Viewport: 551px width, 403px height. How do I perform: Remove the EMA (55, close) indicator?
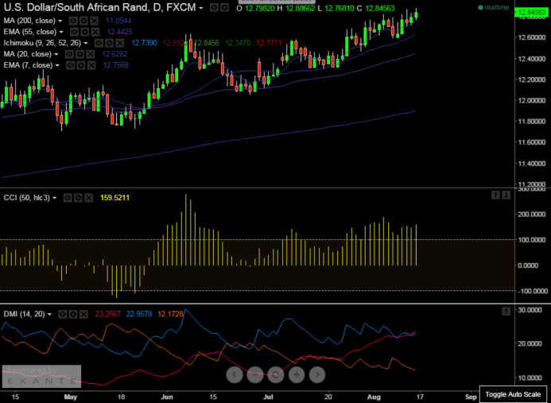[x=95, y=32]
